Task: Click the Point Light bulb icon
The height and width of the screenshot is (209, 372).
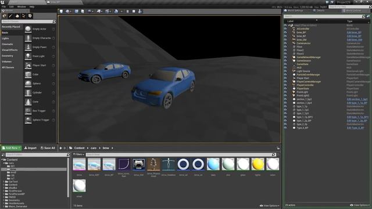Action: [28, 56]
